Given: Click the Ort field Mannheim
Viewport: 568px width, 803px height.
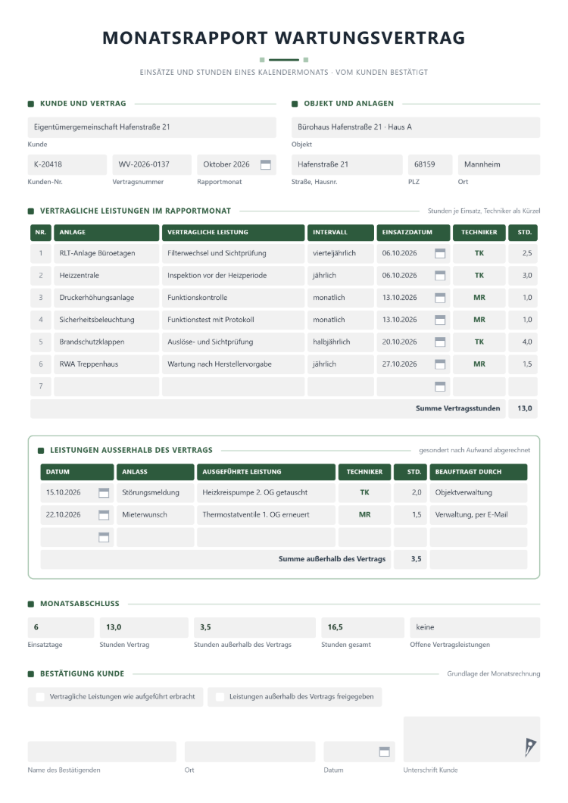Looking at the screenshot, I should pos(499,164).
